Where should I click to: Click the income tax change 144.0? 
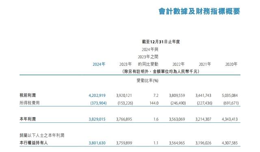click(x=154, y=103)
